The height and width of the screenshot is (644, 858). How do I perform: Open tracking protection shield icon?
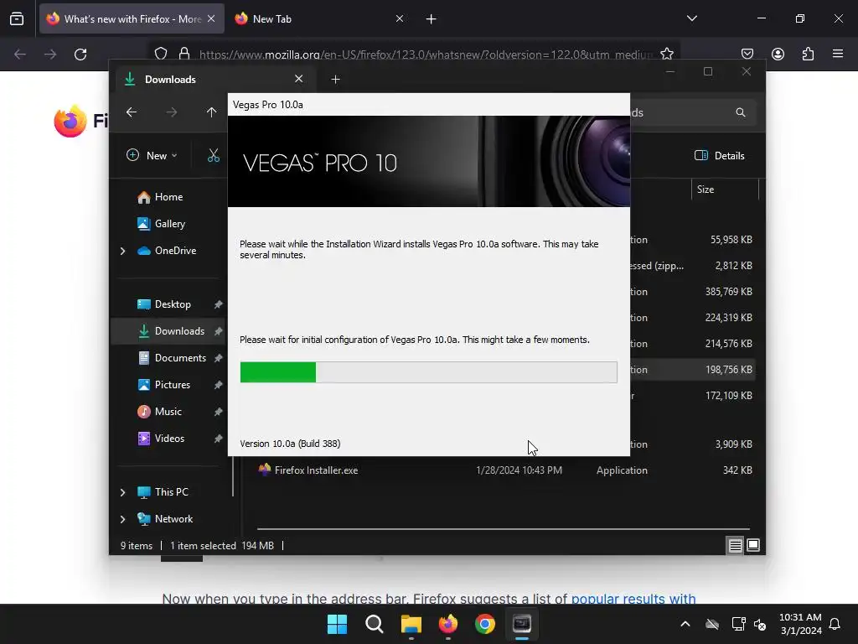(160, 54)
